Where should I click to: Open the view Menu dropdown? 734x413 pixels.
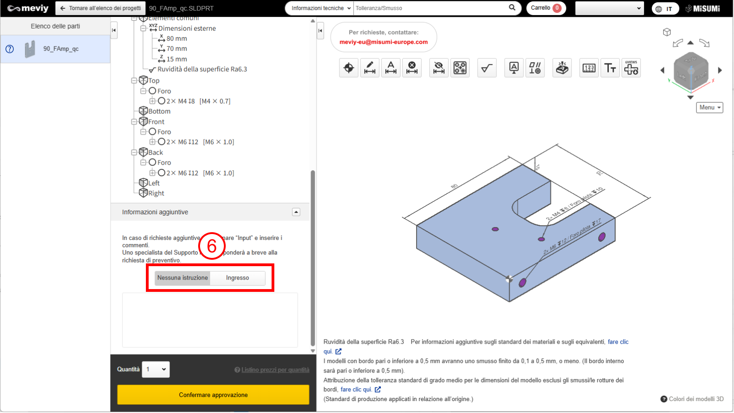tap(709, 107)
